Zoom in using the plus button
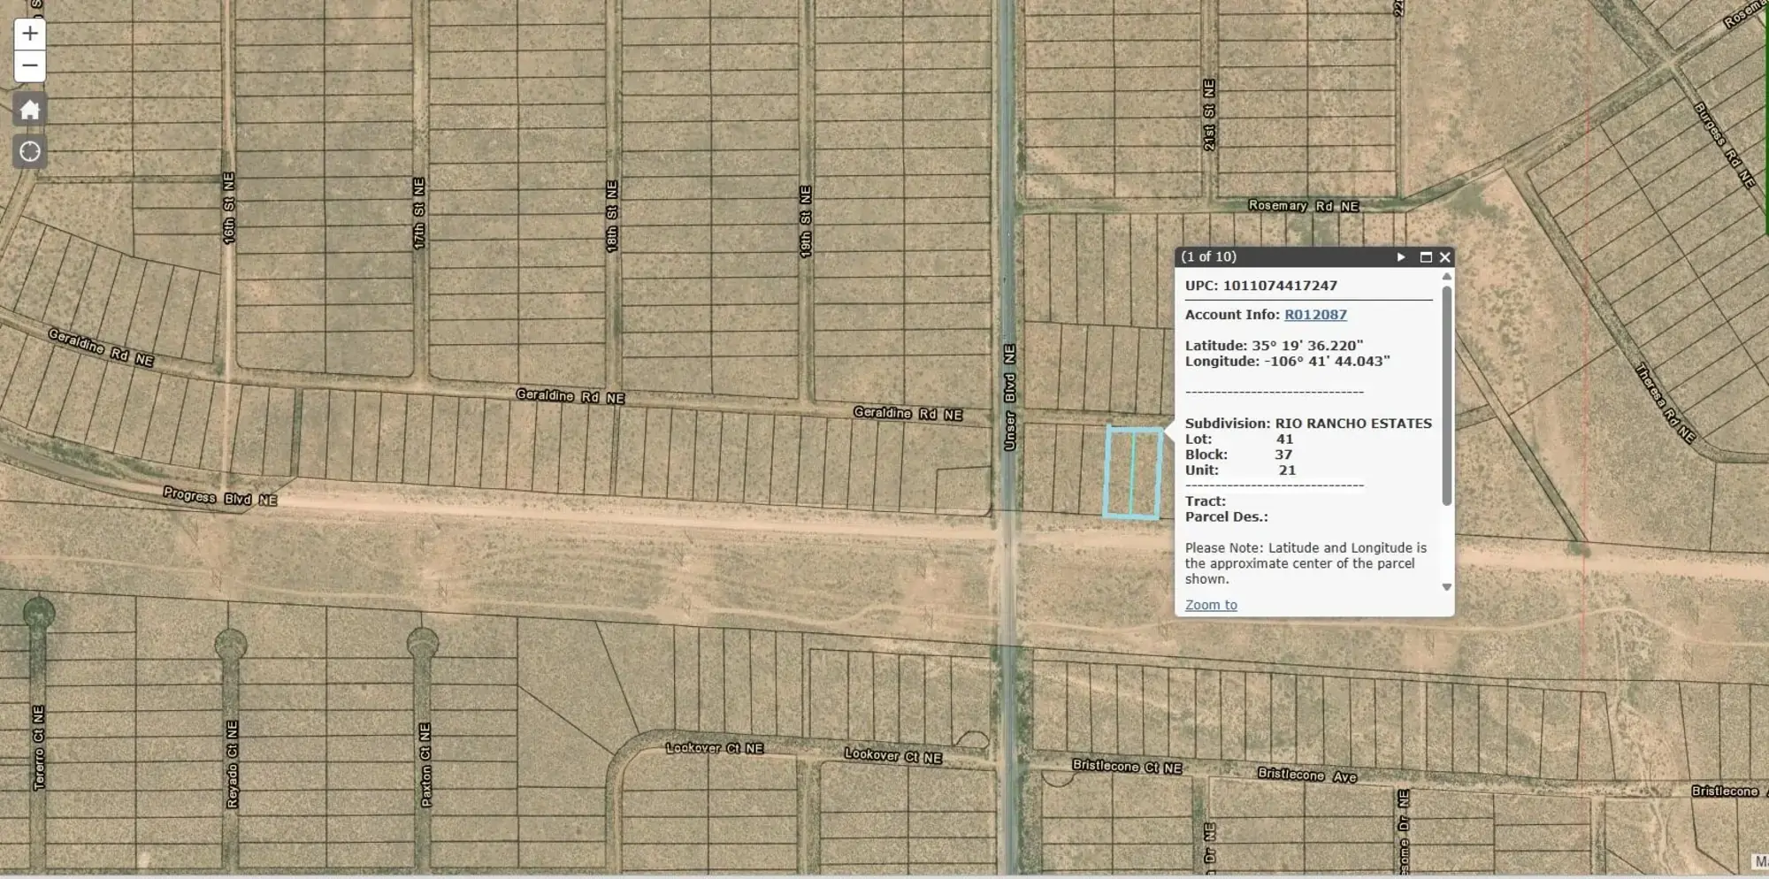Screen dimensions: 1769x879 tap(29, 33)
